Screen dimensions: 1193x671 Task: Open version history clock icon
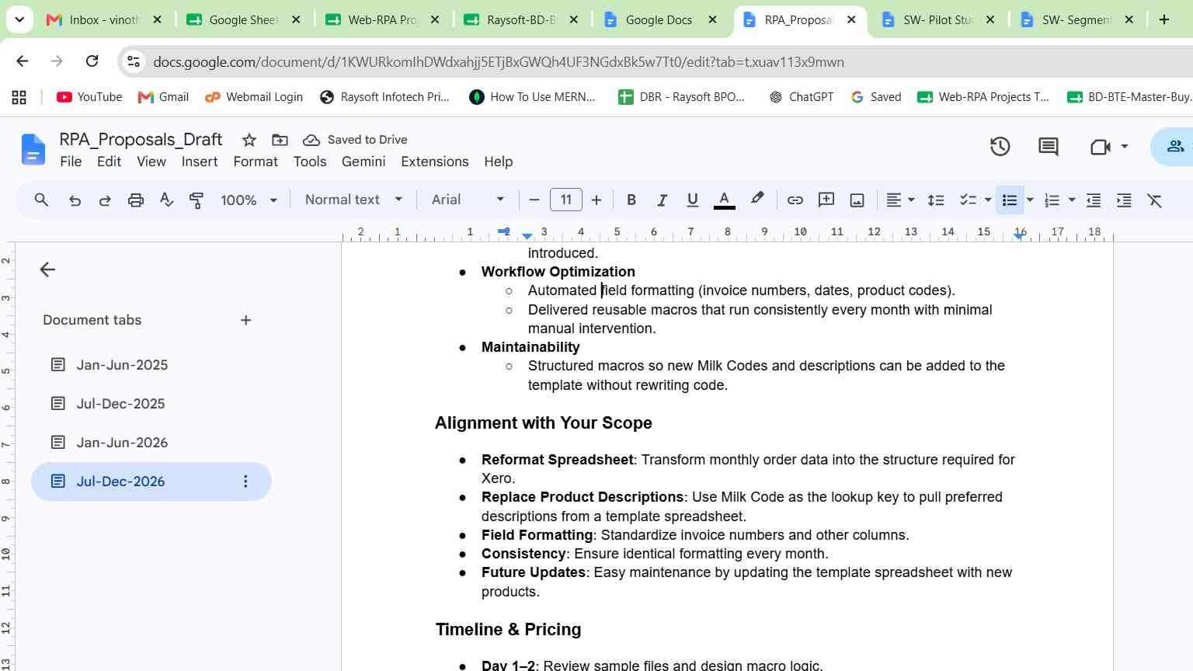point(1000,146)
